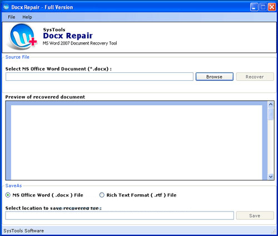Focus the source docx file path field
Viewport: 278px width, 236px height.
(x=100, y=77)
